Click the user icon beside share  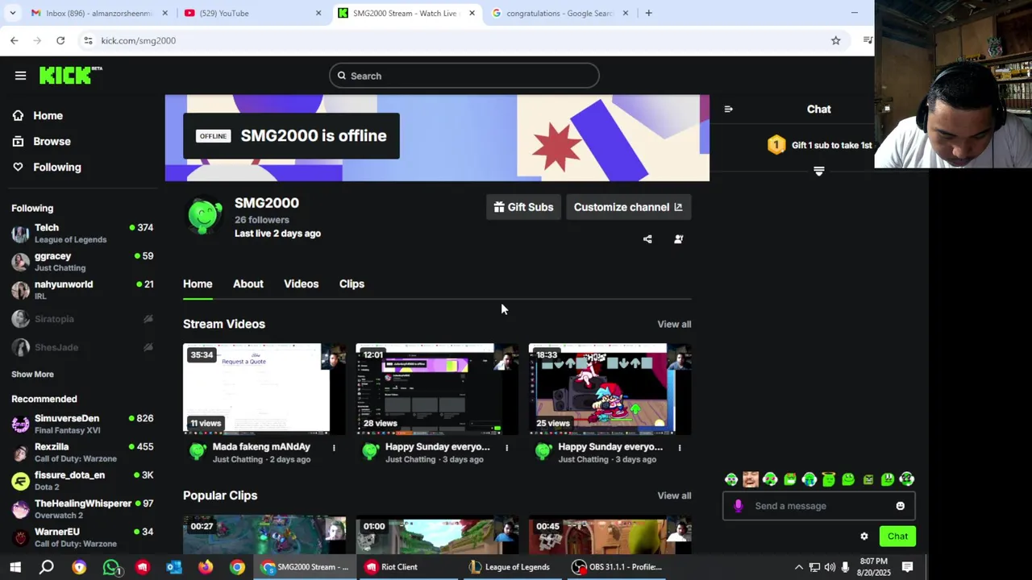click(678, 239)
